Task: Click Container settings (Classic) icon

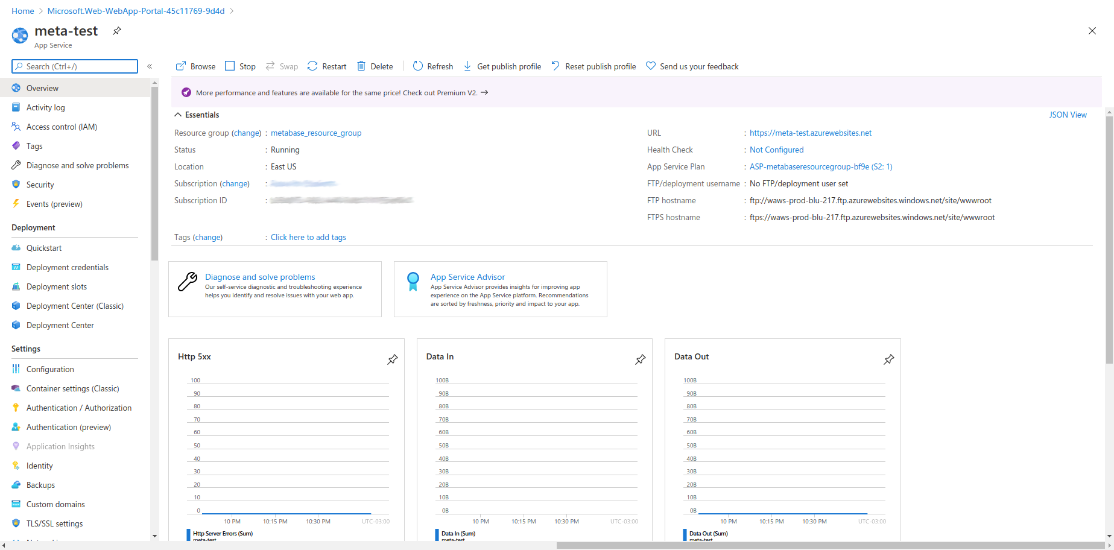Action: [x=16, y=388]
